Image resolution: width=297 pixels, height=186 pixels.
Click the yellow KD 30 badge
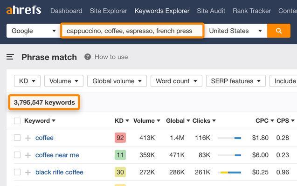pyautogui.click(x=120, y=172)
